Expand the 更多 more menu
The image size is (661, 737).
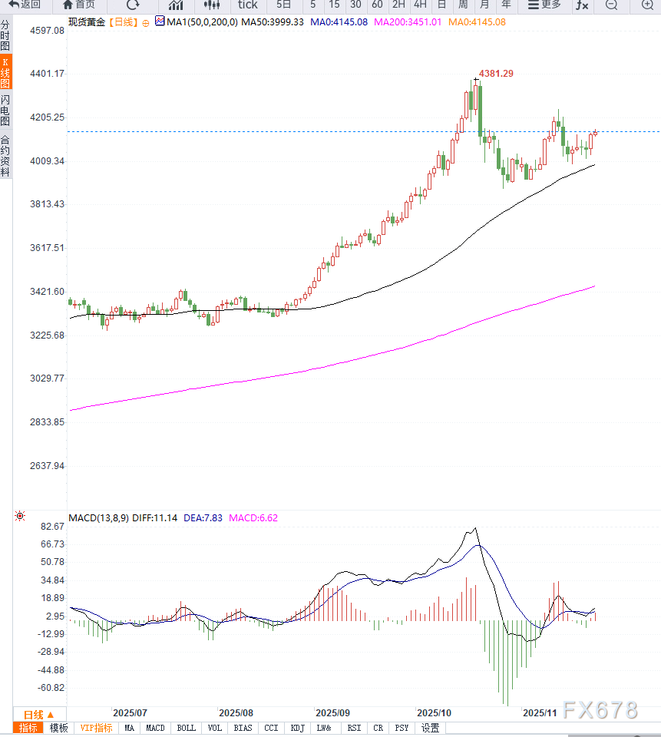(x=544, y=5)
